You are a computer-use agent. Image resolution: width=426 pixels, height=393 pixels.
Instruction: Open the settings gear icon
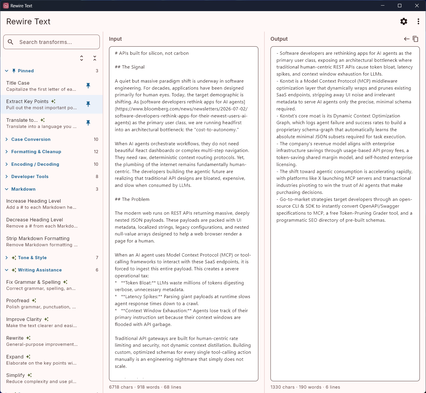404,21
